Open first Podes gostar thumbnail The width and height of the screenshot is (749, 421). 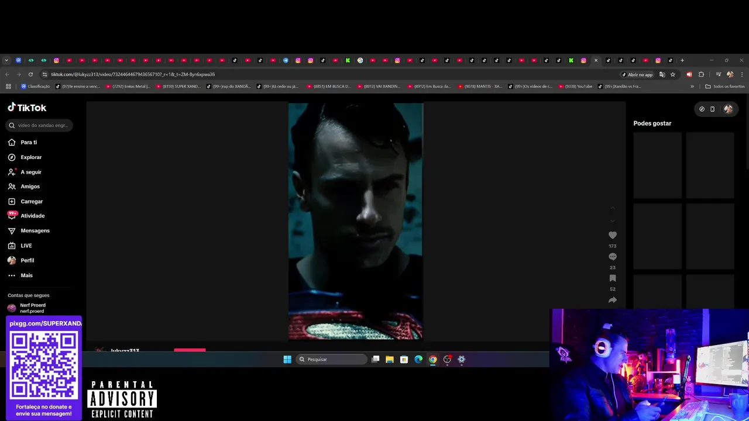(x=657, y=165)
